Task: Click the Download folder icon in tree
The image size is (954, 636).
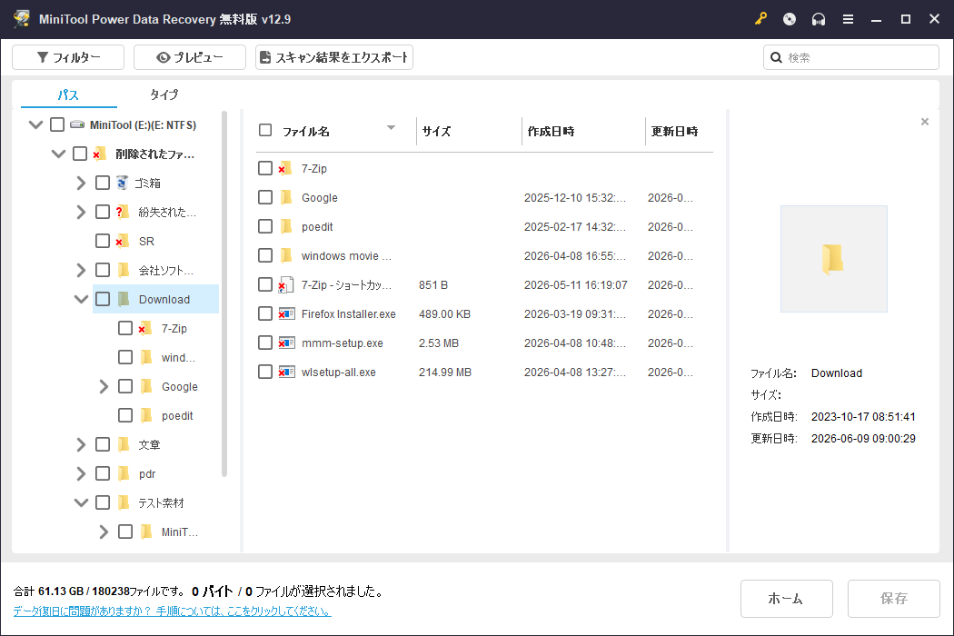Action: click(124, 299)
